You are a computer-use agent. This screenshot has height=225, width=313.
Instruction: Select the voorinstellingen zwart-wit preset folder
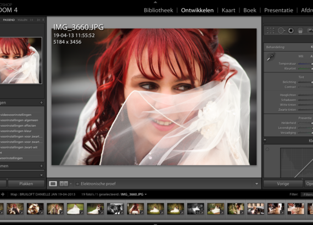click(x=19, y=148)
